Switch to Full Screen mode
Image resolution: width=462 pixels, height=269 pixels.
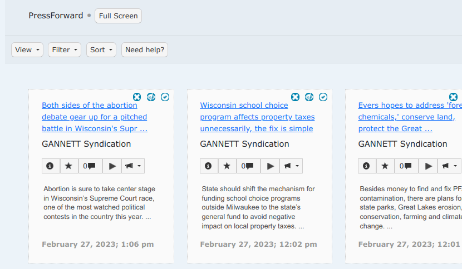tap(118, 16)
